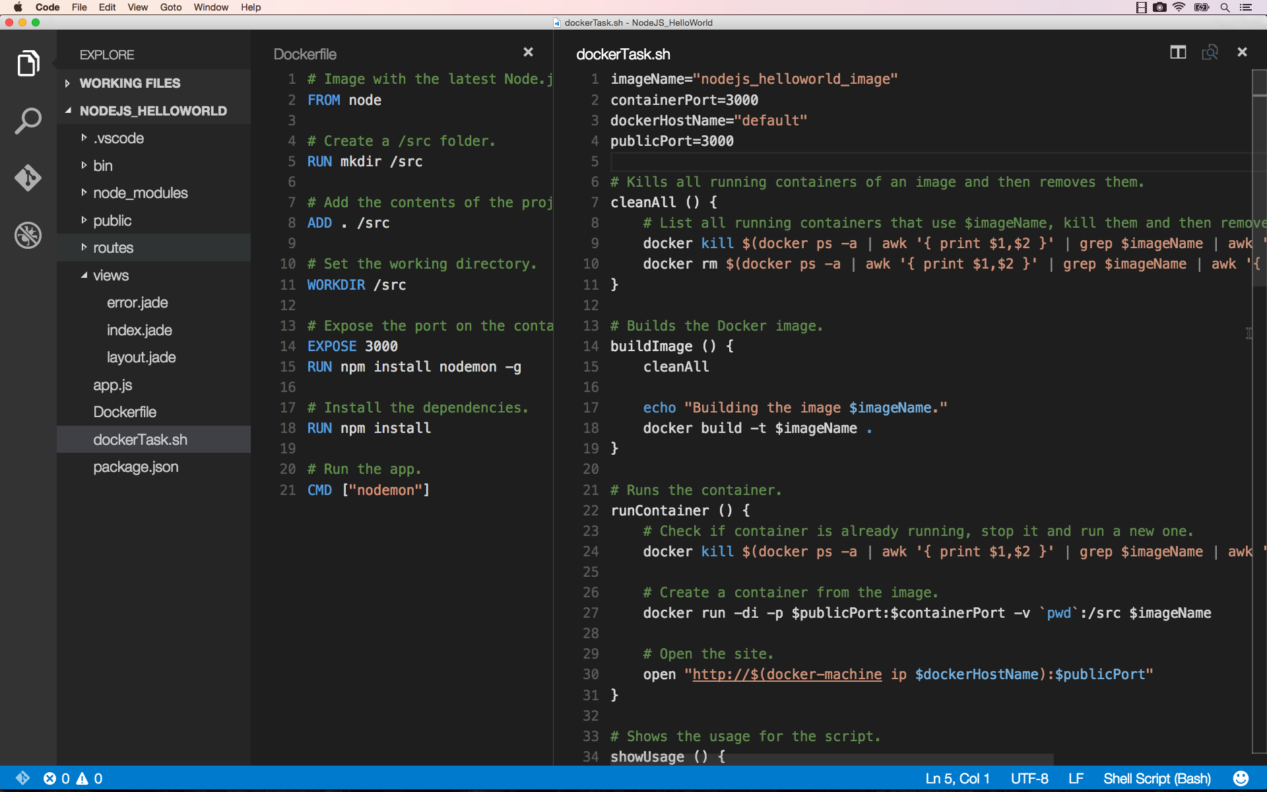The width and height of the screenshot is (1267, 792).
Task: Focus the Dockerfile editor title
Action: (305, 54)
